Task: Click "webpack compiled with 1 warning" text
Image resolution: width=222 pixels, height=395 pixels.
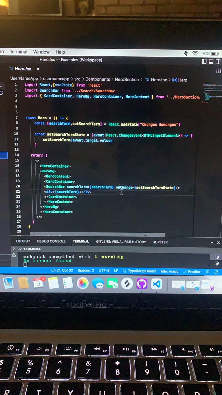Action: pos(73,257)
